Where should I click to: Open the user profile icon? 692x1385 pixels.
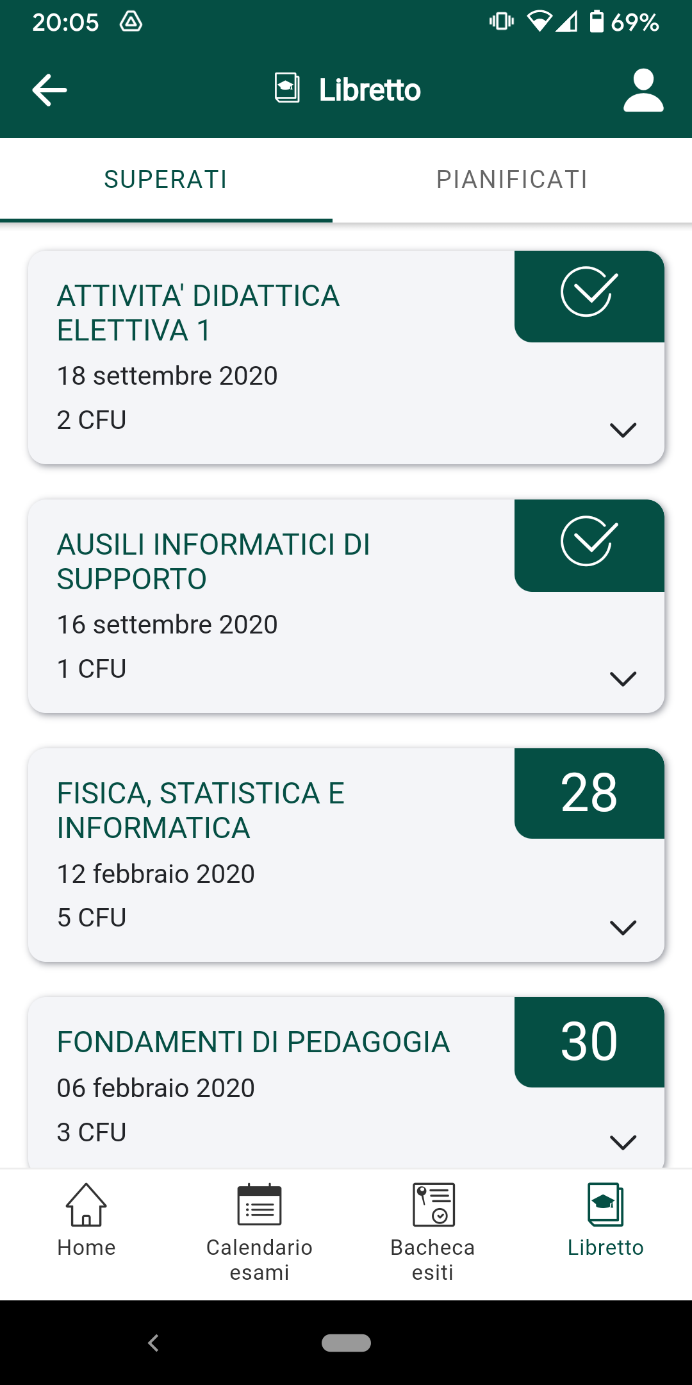(643, 90)
